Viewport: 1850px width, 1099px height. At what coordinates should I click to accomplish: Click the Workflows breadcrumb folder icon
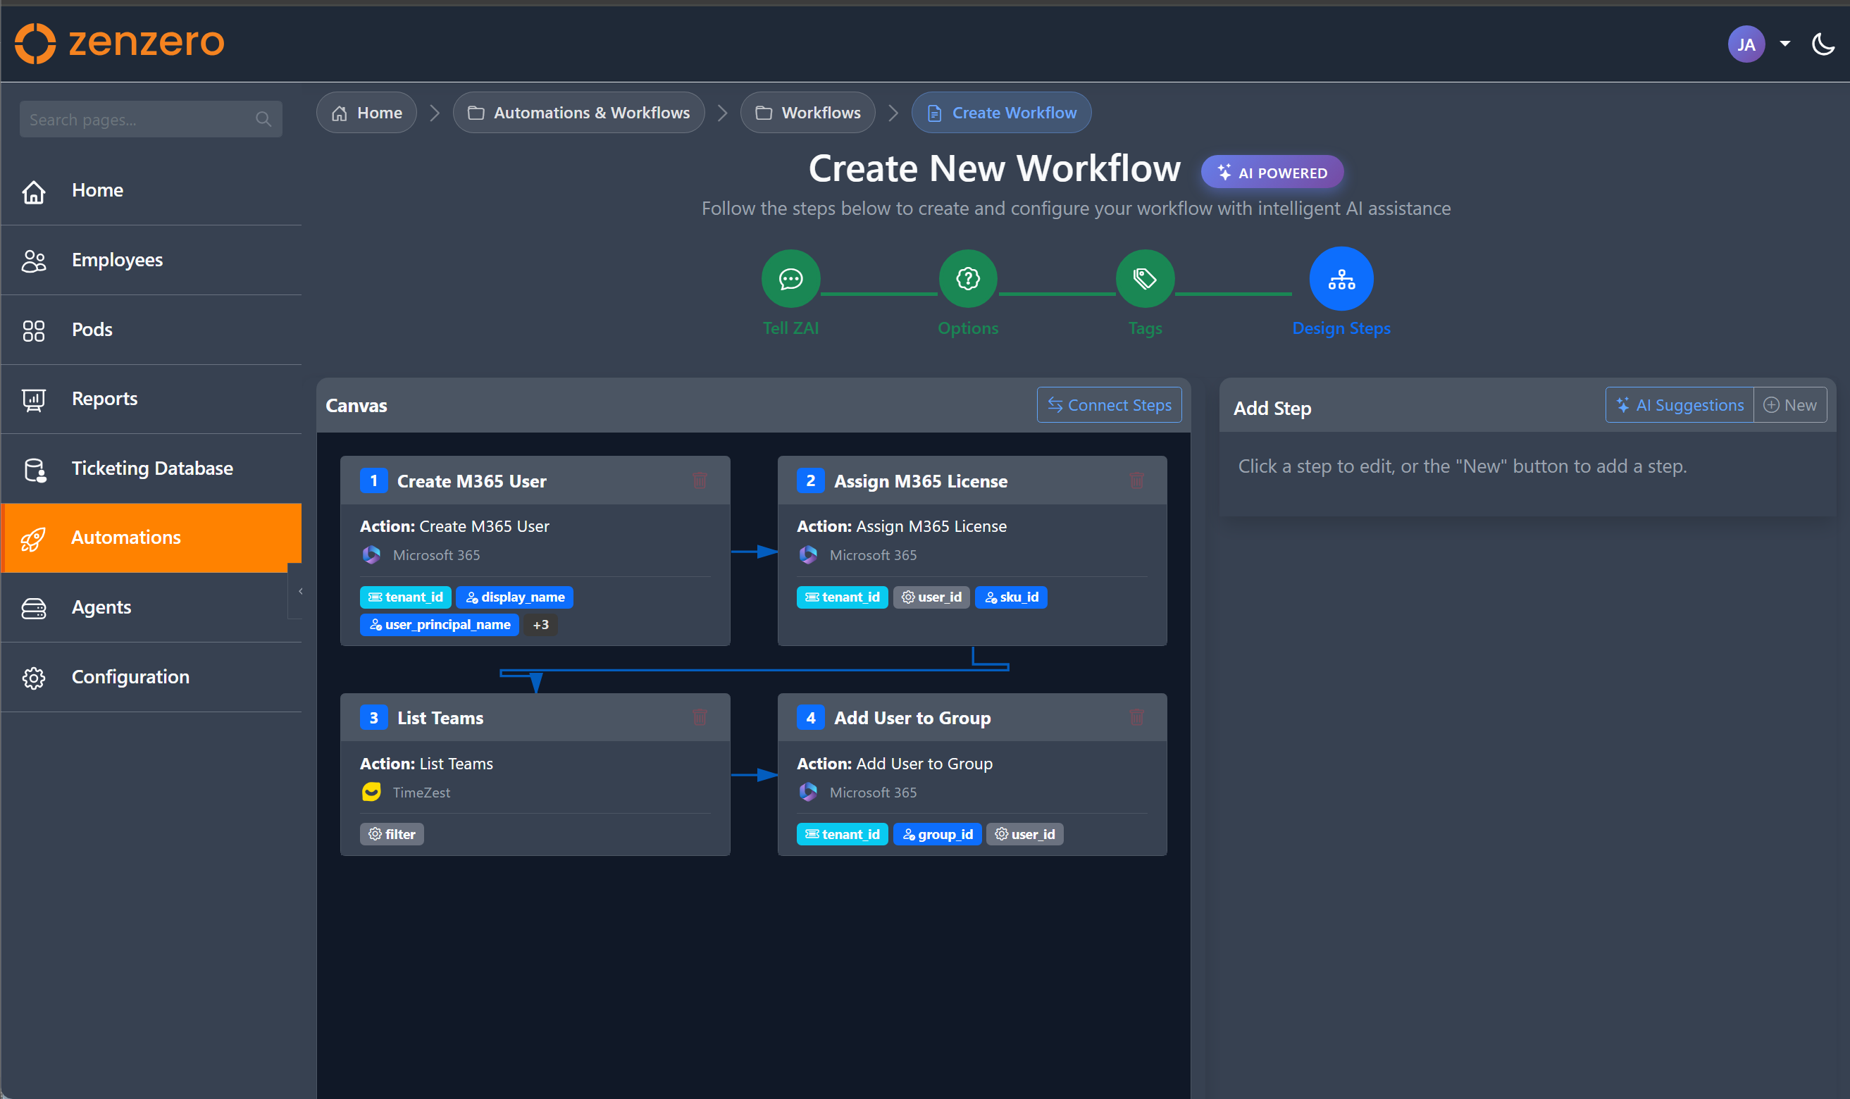coord(764,113)
